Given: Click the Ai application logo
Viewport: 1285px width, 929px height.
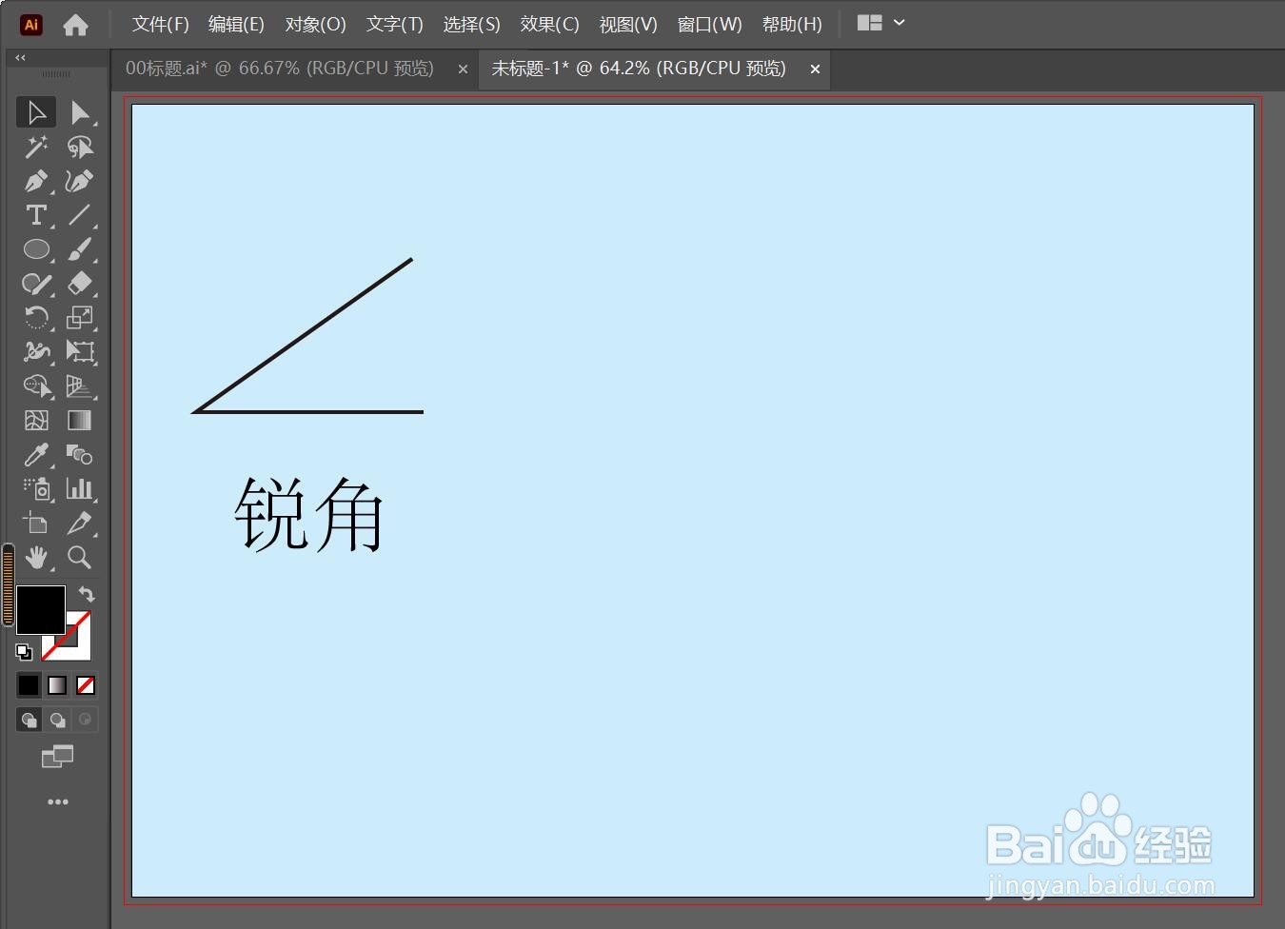Looking at the screenshot, I should (x=31, y=25).
